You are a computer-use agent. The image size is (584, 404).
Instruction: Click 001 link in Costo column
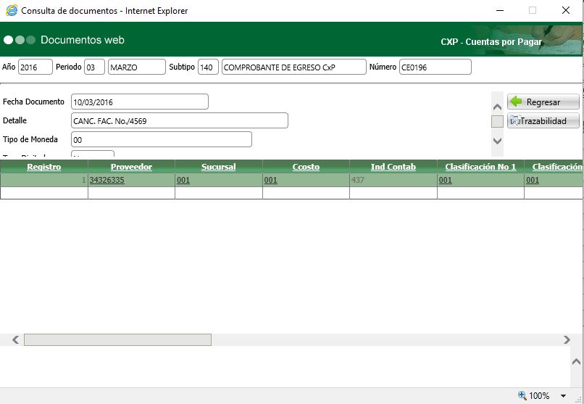coord(271,180)
